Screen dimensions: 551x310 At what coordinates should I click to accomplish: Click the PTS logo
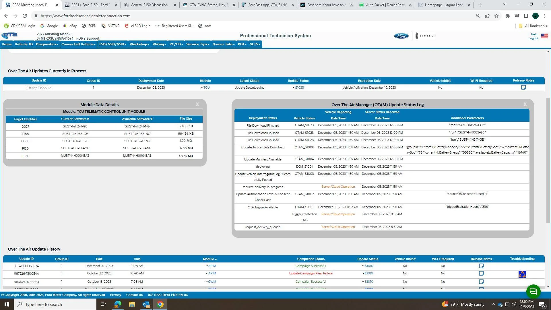click(9, 36)
